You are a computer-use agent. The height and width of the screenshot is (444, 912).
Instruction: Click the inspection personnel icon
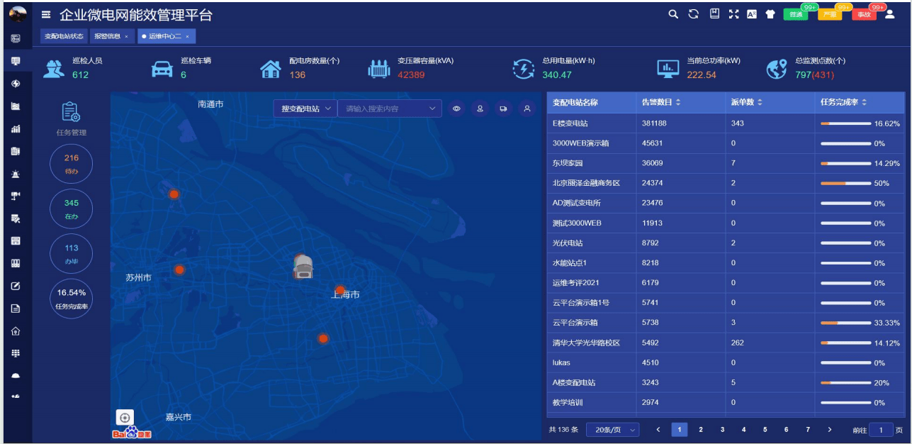pos(54,68)
